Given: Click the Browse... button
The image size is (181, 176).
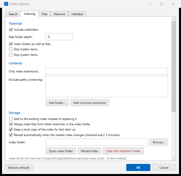Looking at the screenshot, I should point(159,142).
